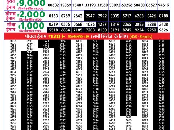The width and height of the screenshot is (174, 130).
Task: Select fifth prize number 1921
Action: click(x=46, y=41)
